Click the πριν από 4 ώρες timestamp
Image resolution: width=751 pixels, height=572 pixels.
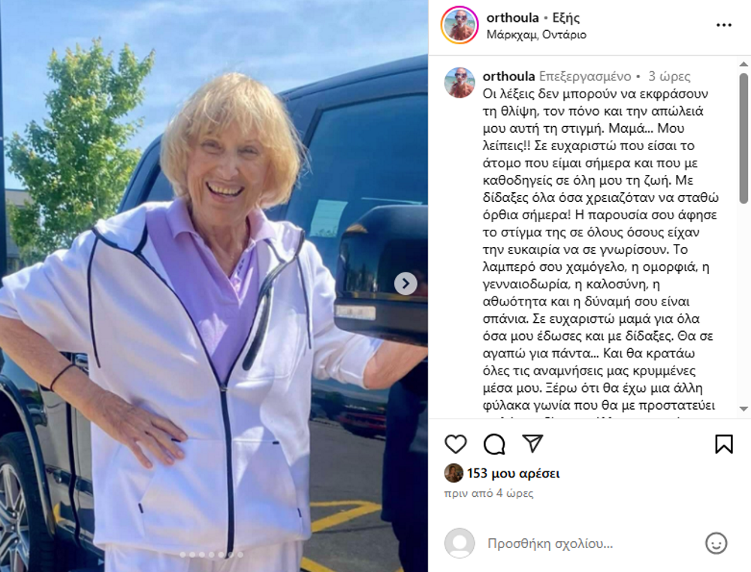coord(489,493)
